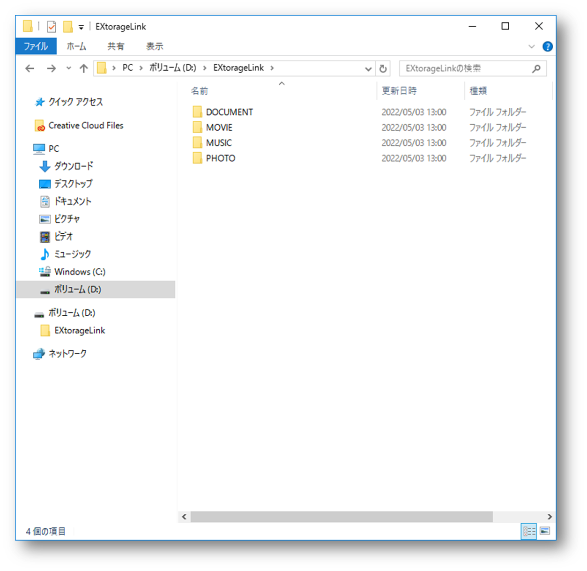Select PC in the navigation pane
Screen dimensions: 587x571
point(53,148)
